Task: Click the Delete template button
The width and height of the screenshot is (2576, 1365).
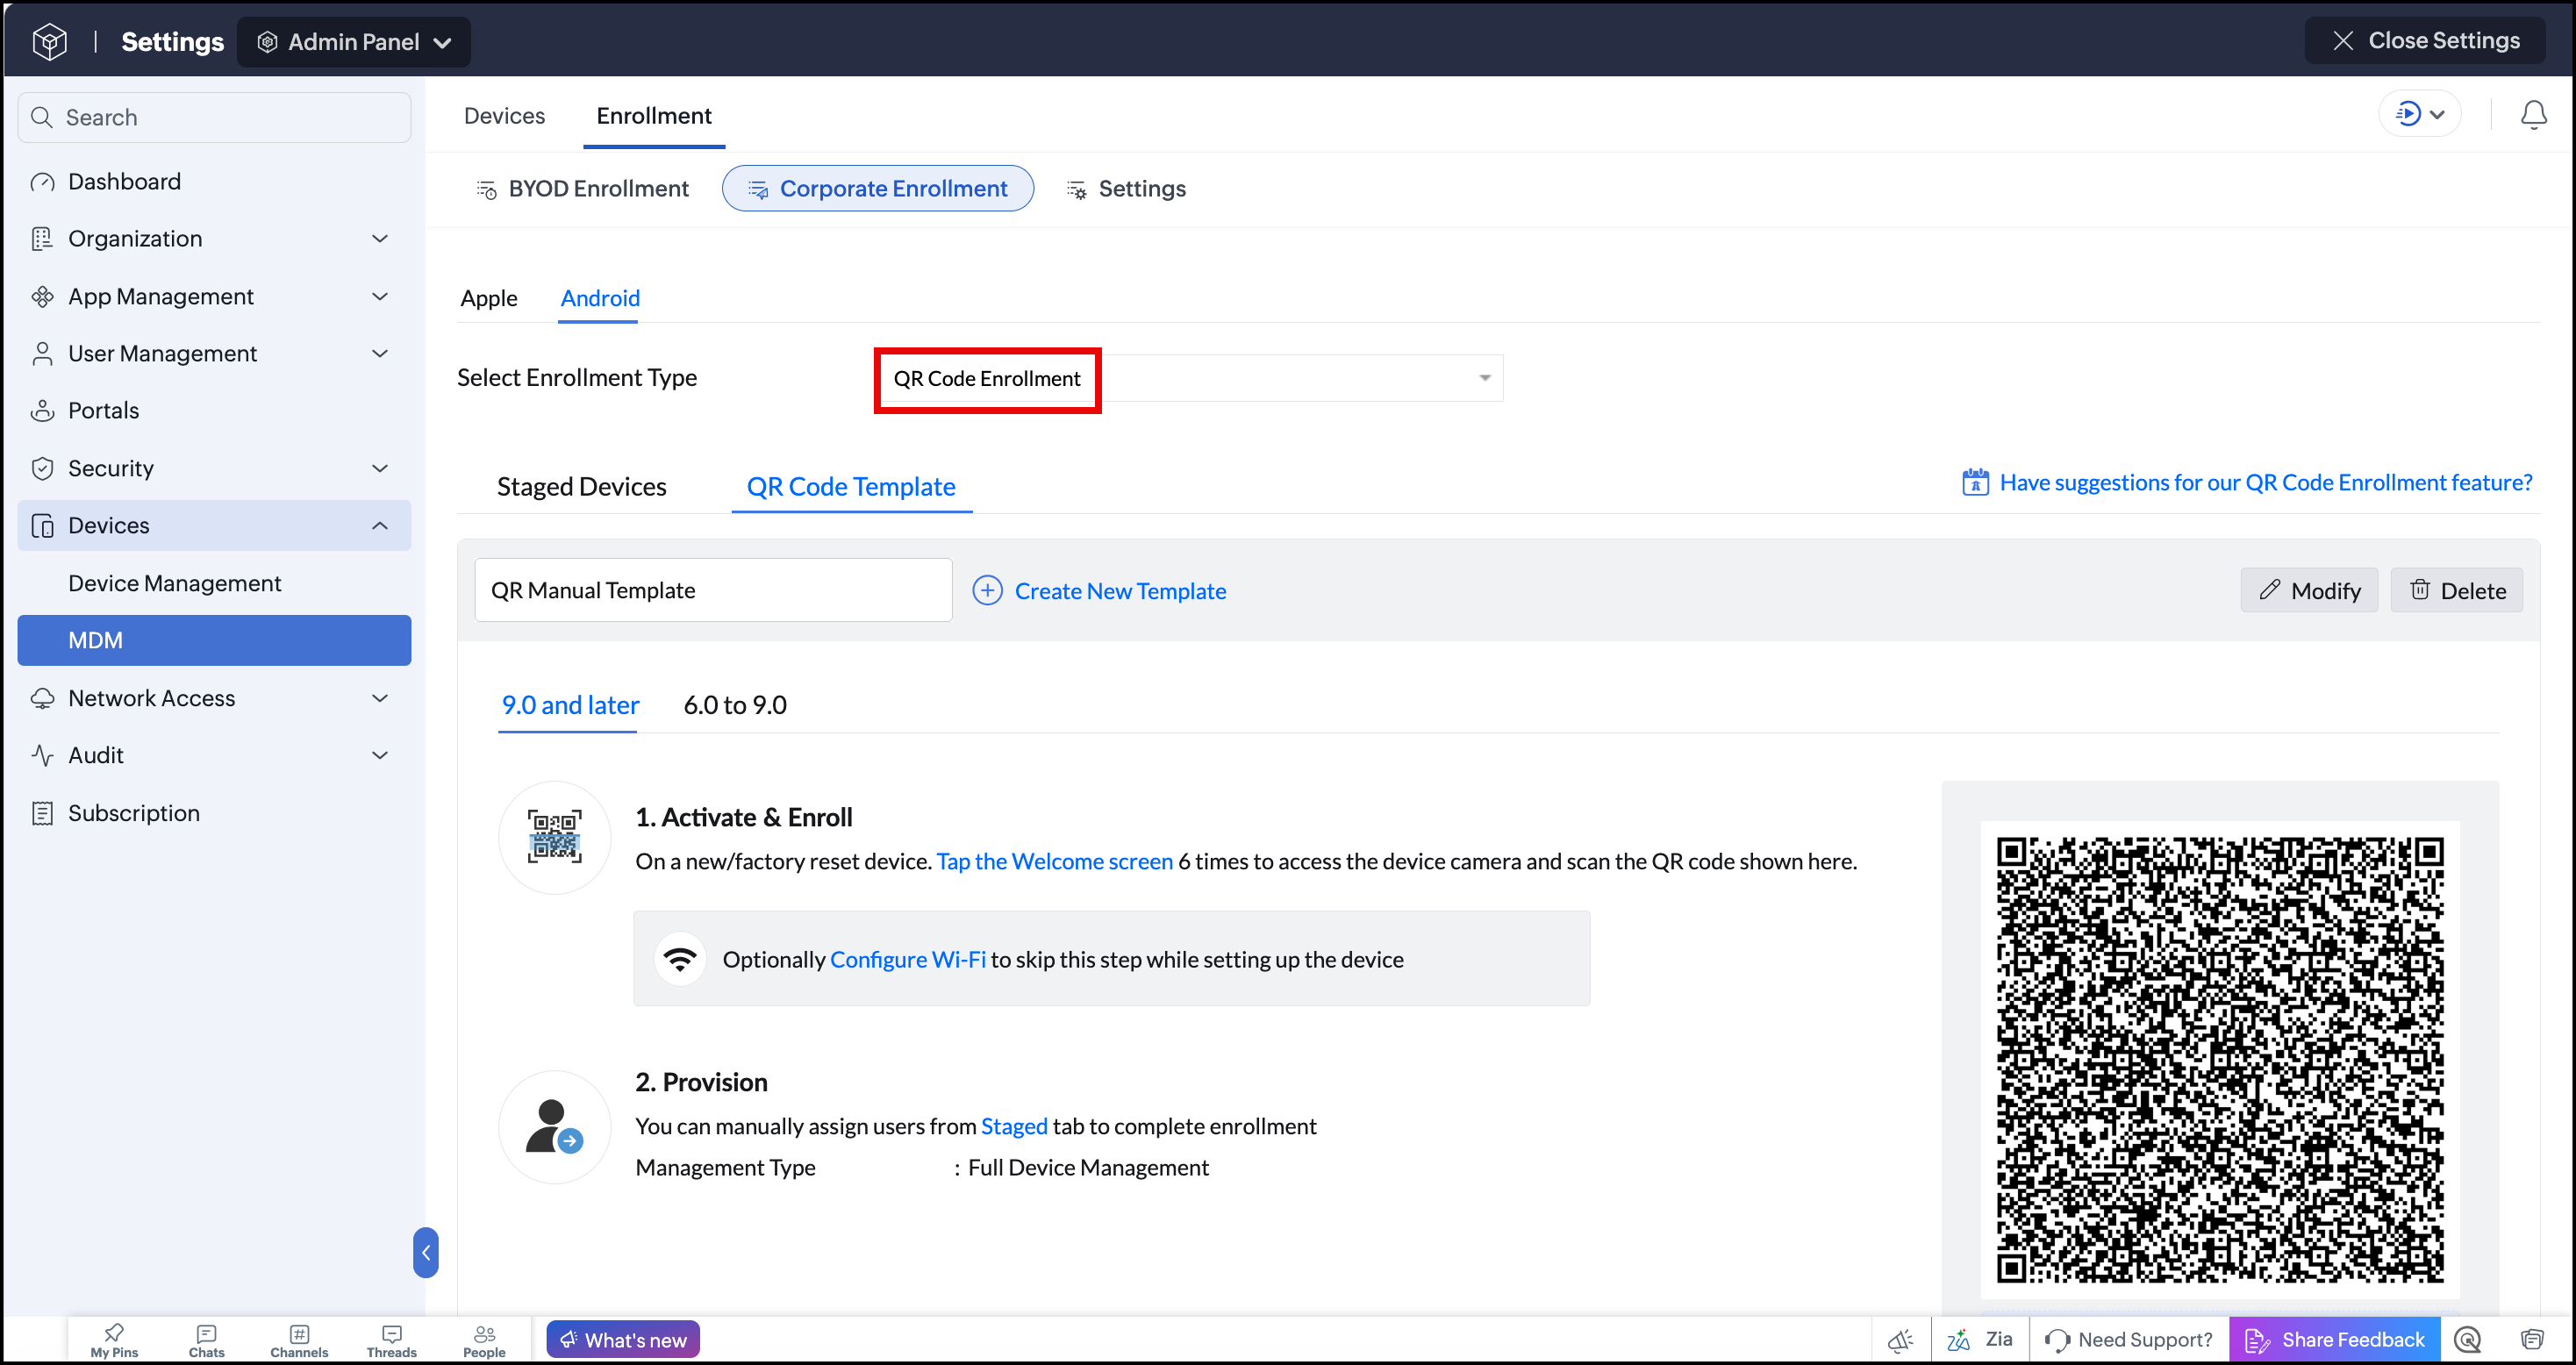Action: tap(2456, 590)
